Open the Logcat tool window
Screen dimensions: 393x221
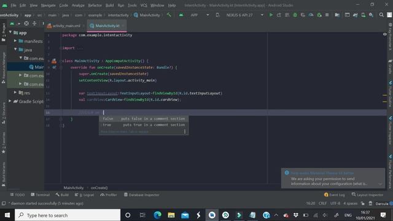tap(84, 195)
